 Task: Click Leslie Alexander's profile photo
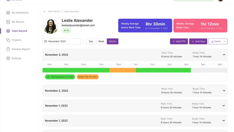[51, 26]
